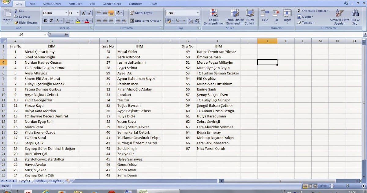
Task: Open Koşullu Biçimlendirme conditional formatting
Action: [214, 17]
